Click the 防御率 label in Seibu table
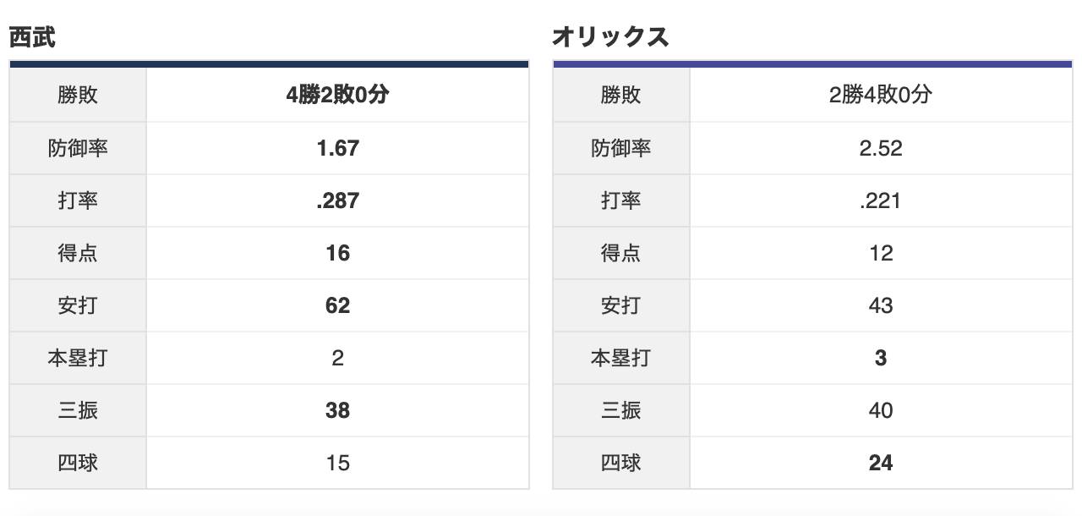 coord(78,148)
